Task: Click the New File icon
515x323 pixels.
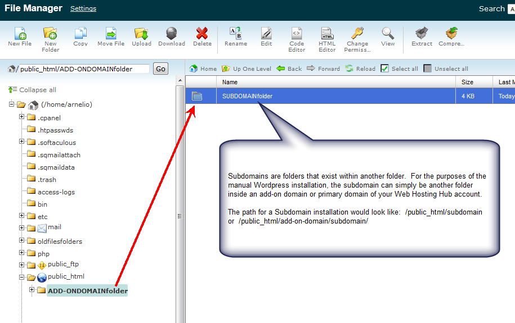Action: pyautogui.click(x=20, y=34)
